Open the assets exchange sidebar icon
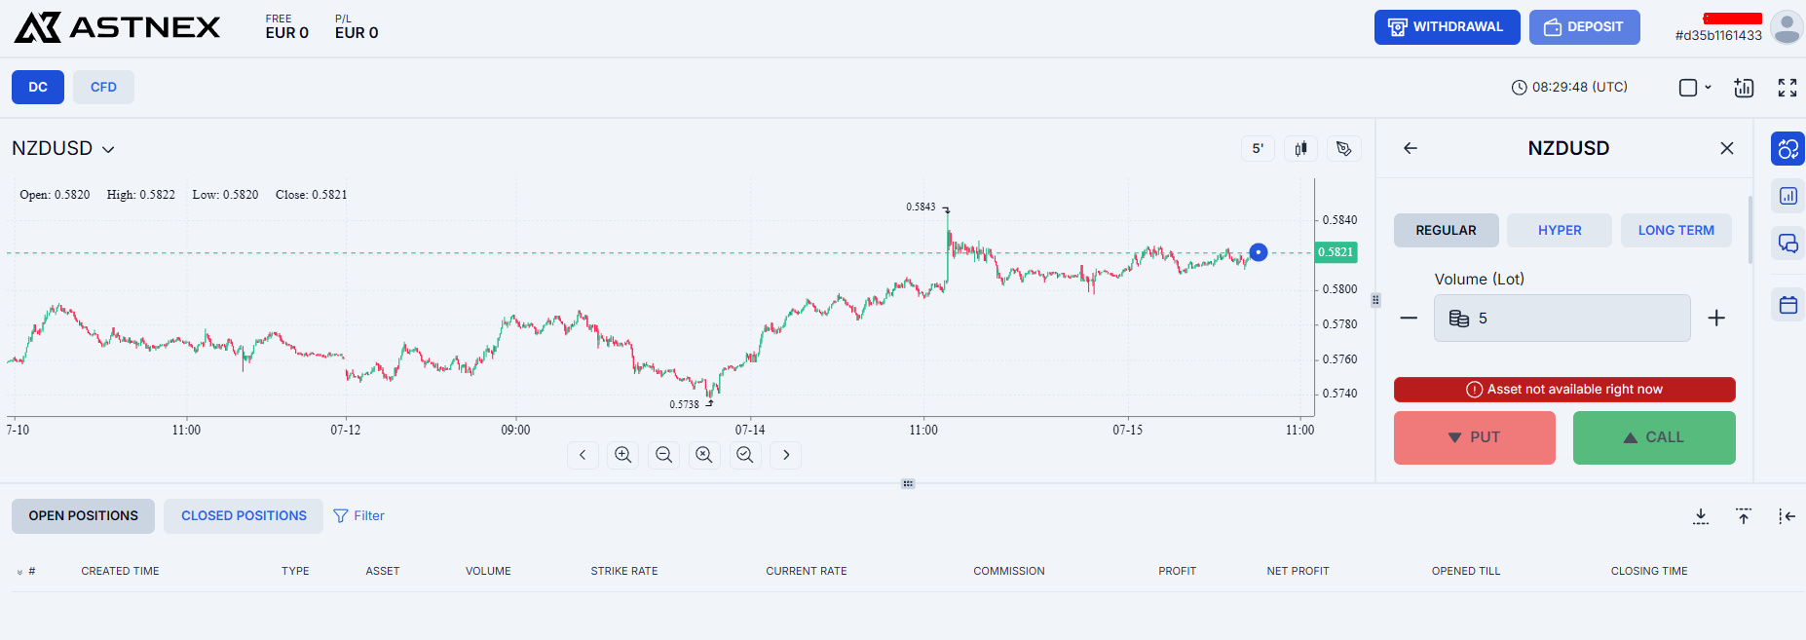The height and width of the screenshot is (640, 1806). coord(1787,149)
